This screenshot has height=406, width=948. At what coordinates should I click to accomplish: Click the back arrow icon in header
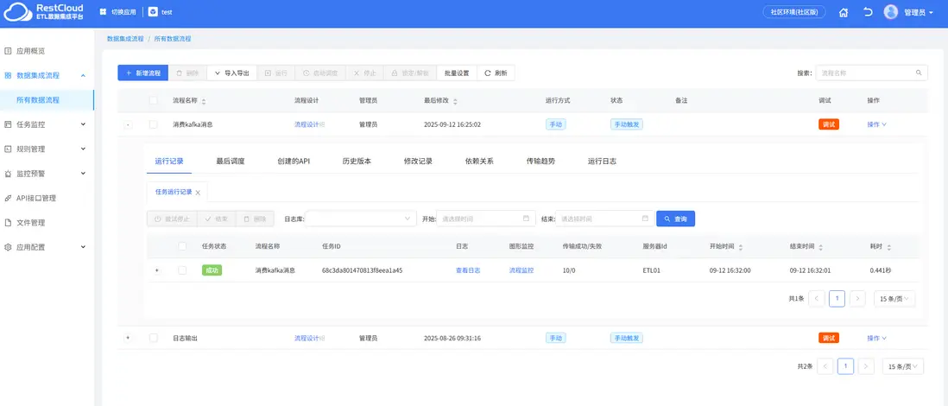click(868, 12)
